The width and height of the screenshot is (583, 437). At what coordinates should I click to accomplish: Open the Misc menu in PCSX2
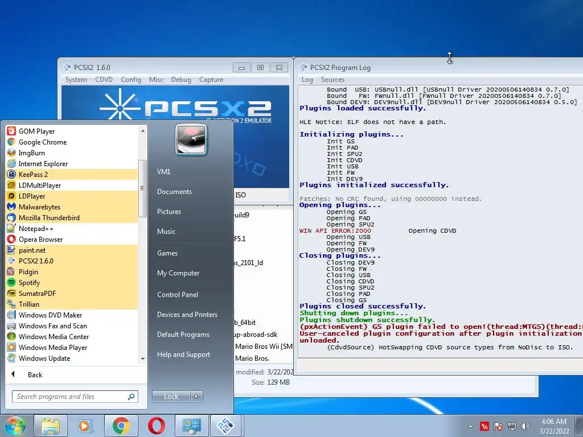[x=156, y=80]
